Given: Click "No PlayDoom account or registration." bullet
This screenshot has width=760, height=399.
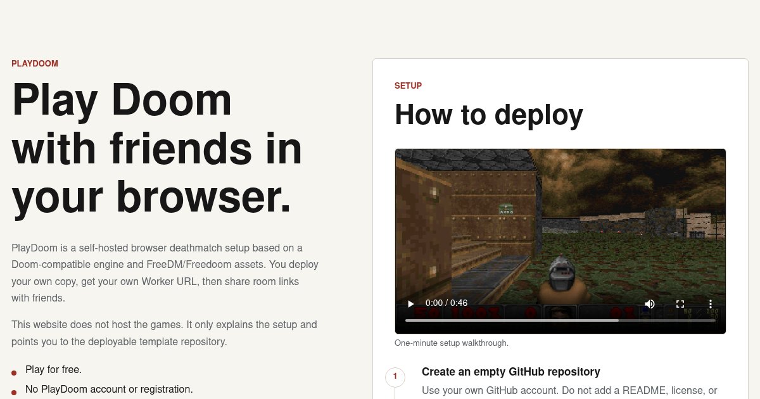Looking at the screenshot, I should tap(109, 389).
